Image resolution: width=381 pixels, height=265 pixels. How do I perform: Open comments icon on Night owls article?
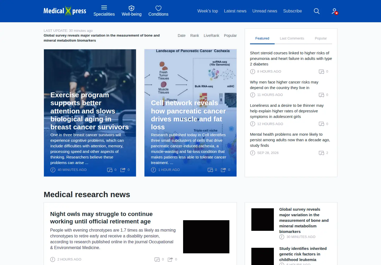click(157, 259)
